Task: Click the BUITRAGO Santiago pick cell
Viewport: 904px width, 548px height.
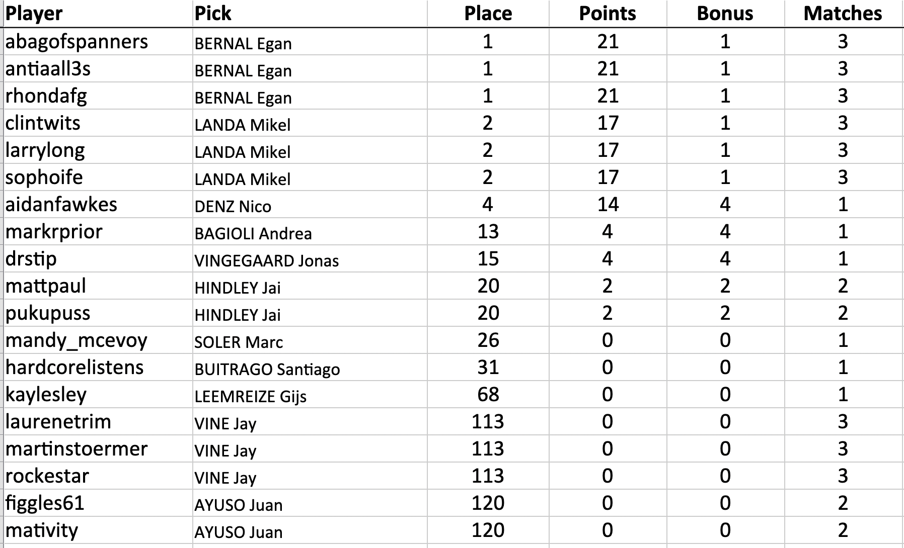Action: coord(267,369)
